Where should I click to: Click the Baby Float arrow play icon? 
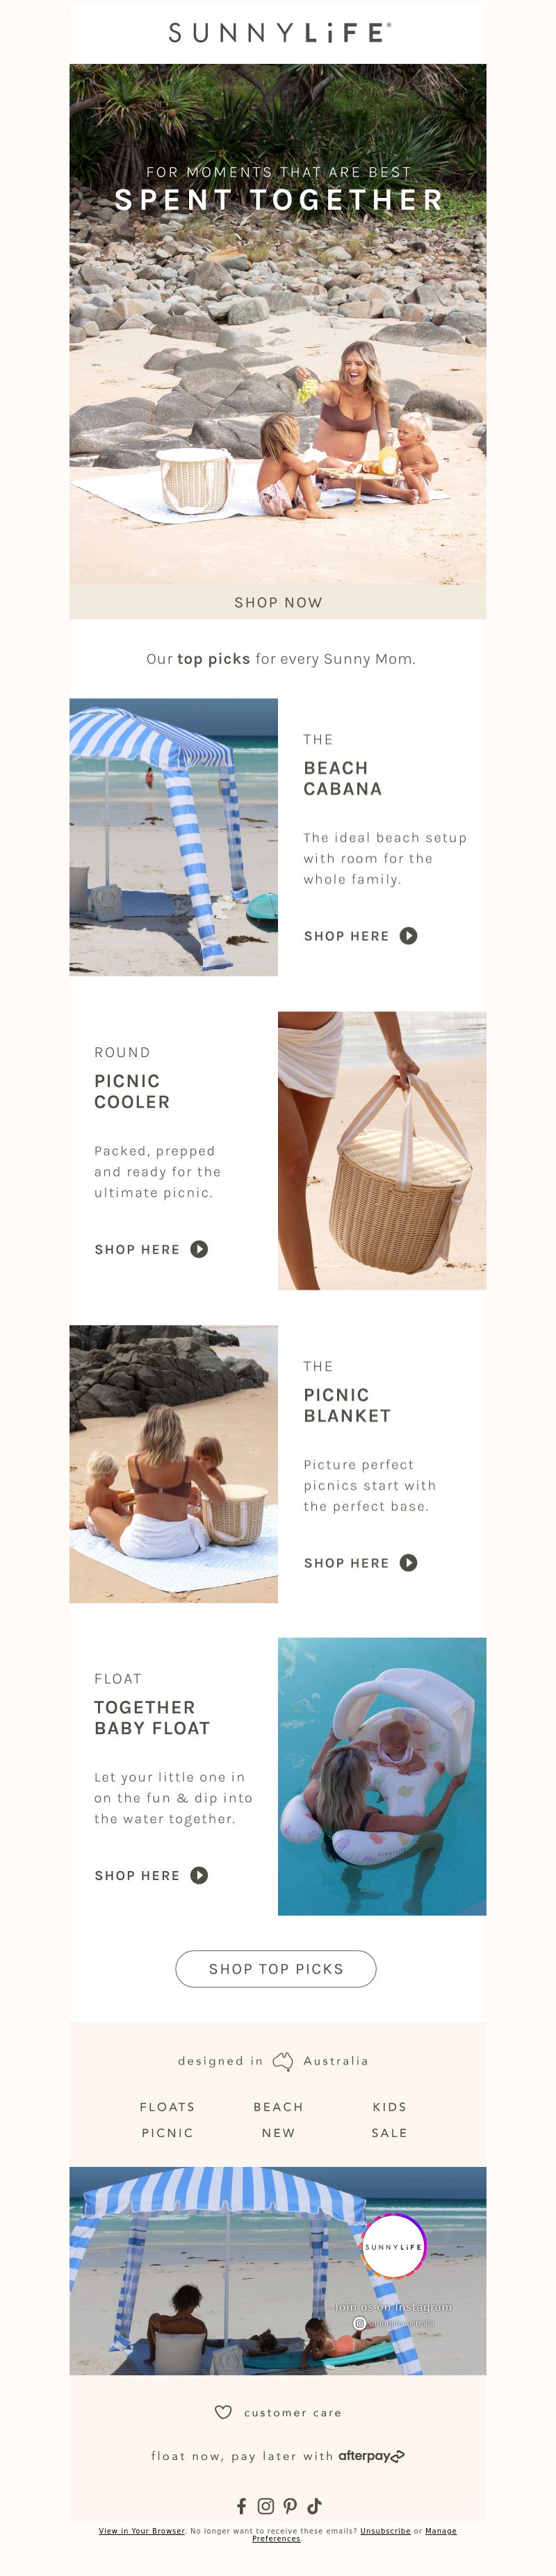click(x=199, y=1875)
